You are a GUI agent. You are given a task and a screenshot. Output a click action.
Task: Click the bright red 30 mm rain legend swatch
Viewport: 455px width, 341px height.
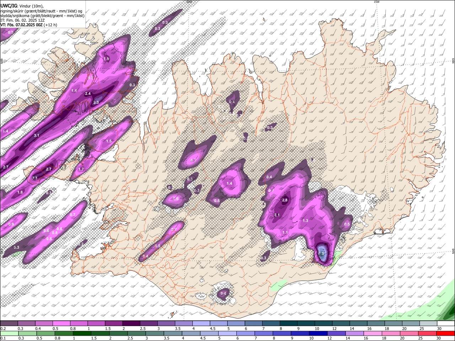[445, 333]
